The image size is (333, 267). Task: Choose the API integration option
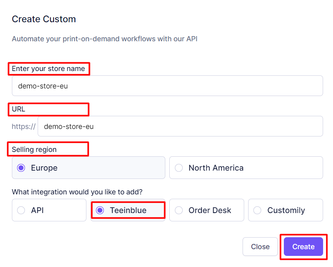tap(49, 210)
